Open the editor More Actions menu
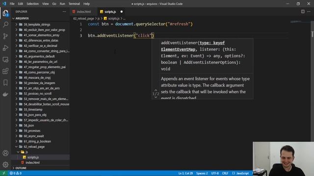Image resolution: width=314 pixels, height=176 pixels. point(309,12)
